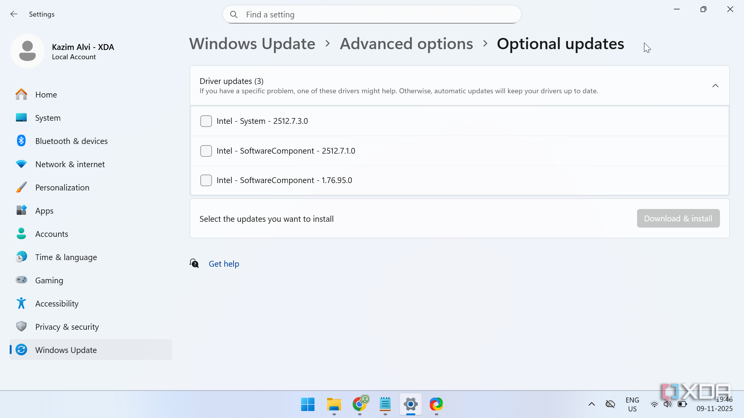Collapse the Driver updates section
The image size is (744, 418).
pyautogui.click(x=715, y=86)
